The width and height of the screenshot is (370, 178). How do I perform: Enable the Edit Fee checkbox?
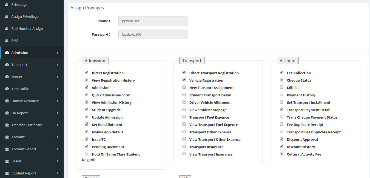pyautogui.click(x=281, y=87)
